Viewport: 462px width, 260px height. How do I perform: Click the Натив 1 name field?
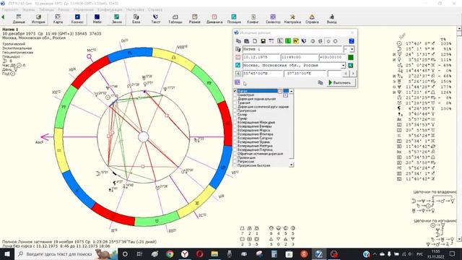tap(292, 49)
